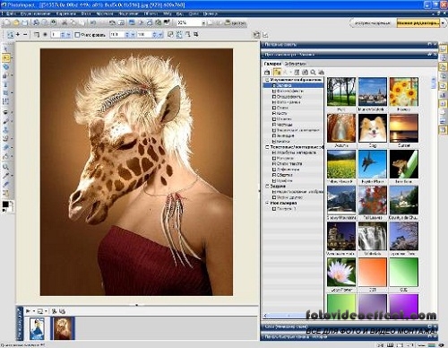Switch to the Library tab

click(x=295, y=64)
